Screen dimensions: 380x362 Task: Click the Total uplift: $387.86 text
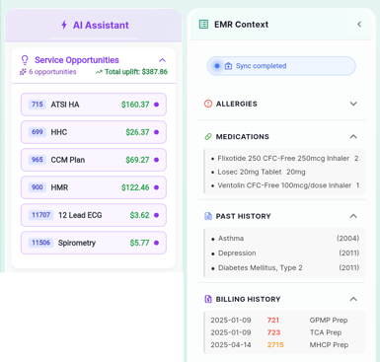pos(136,72)
